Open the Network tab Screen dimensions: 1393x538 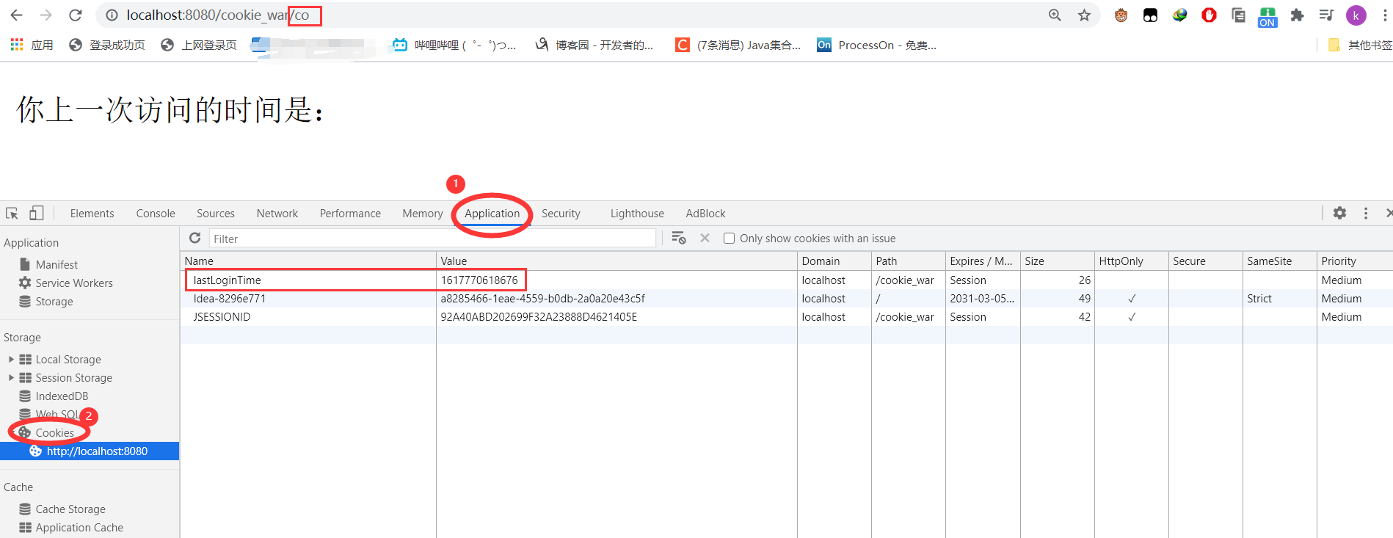(277, 214)
